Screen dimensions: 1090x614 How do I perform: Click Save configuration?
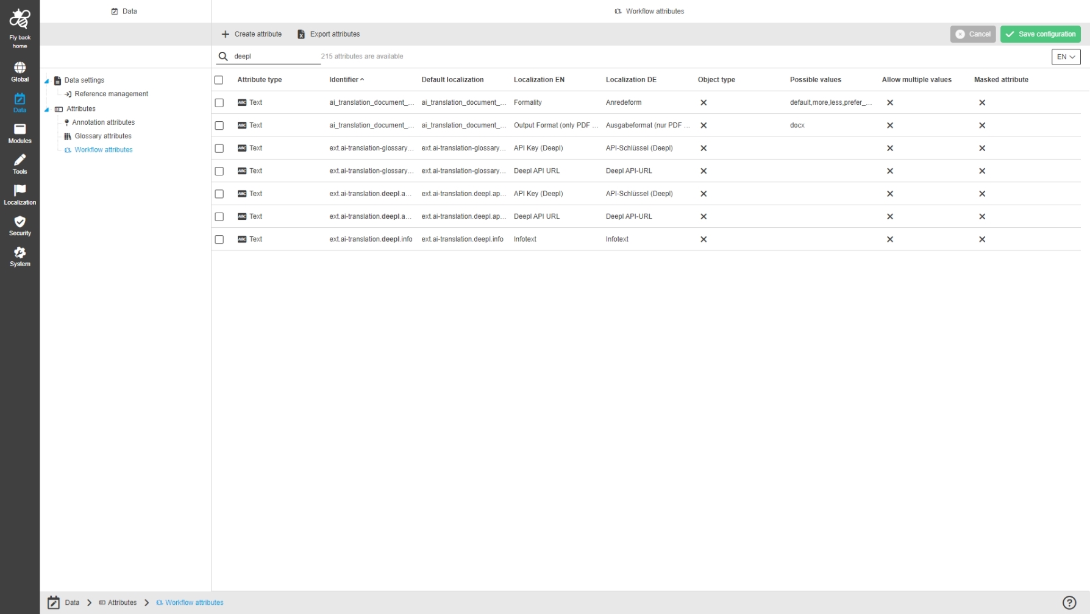1040,34
